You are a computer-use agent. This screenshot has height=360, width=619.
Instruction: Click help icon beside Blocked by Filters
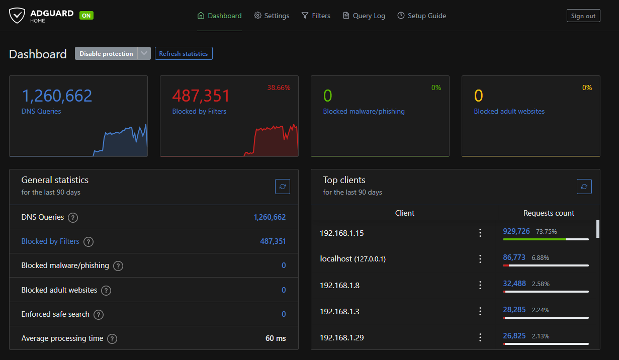pos(89,242)
